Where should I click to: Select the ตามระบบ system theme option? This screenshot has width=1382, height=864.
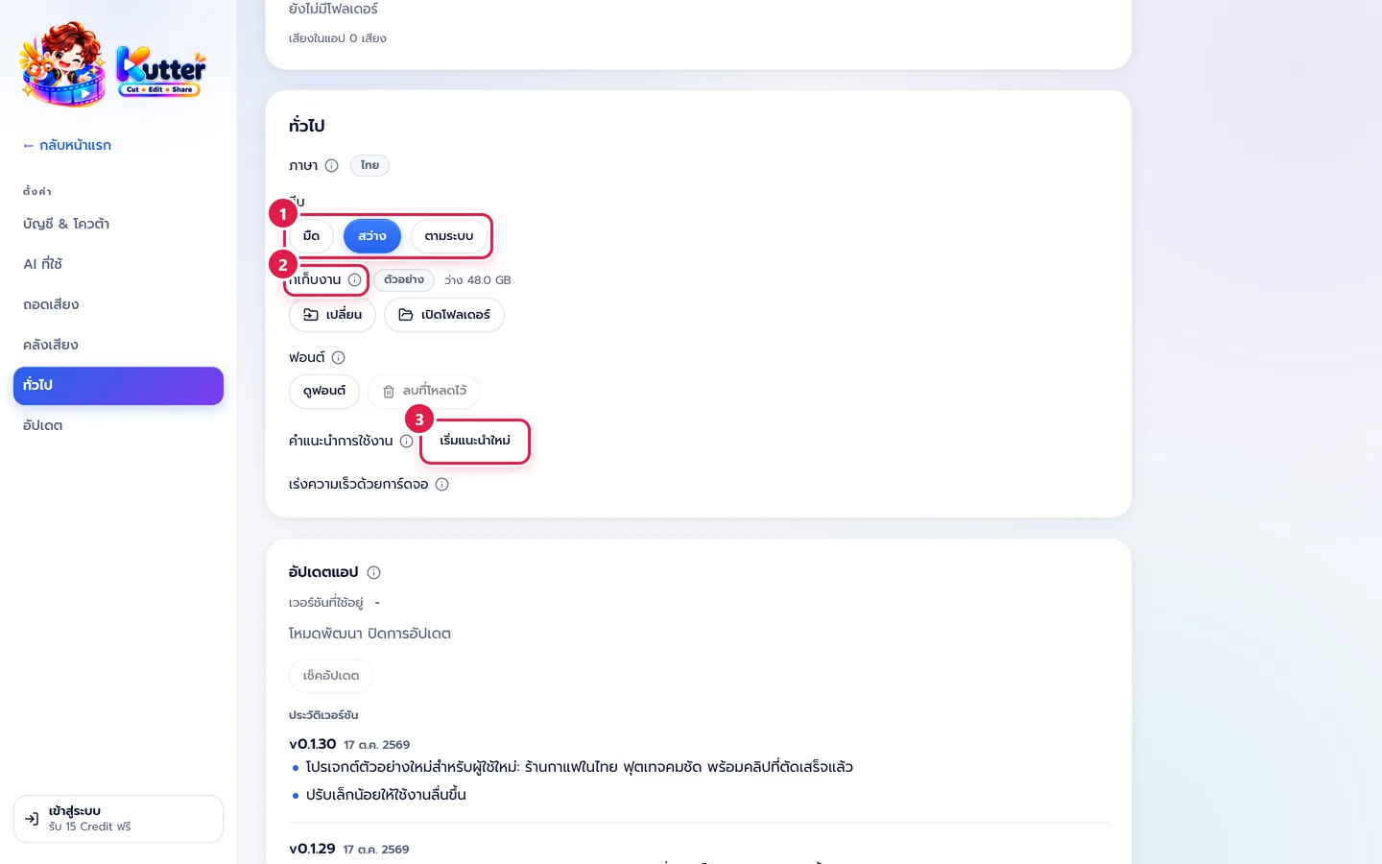click(449, 236)
